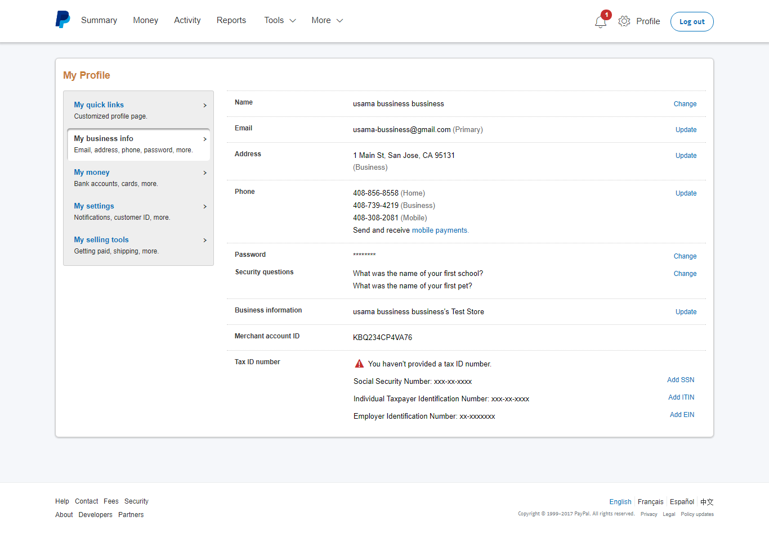Click Add SSN link
The image size is (769, 539).
680,379
